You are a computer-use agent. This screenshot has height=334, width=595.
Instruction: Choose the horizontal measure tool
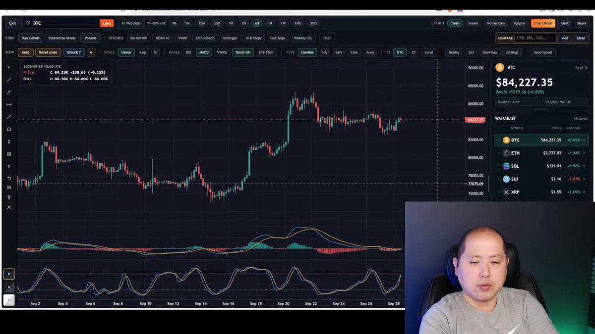point(9,104)
